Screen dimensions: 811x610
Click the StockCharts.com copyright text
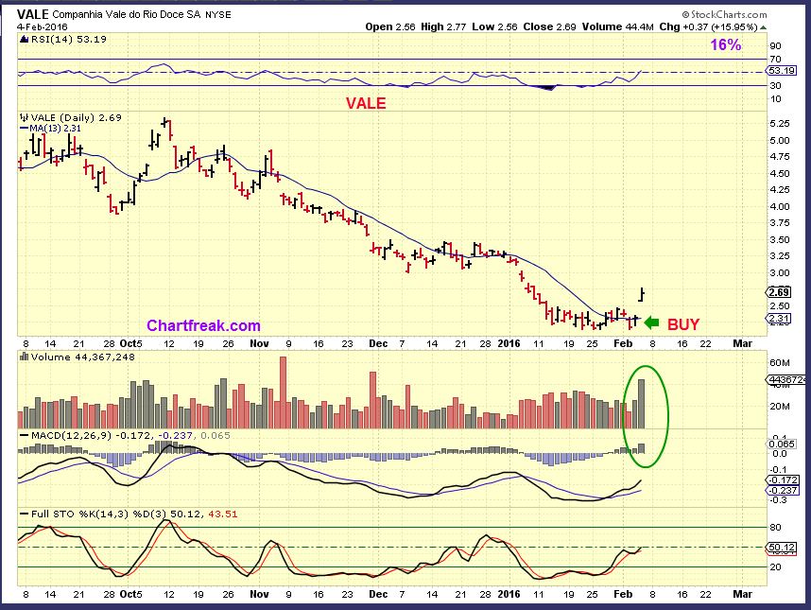click(724, 14)
